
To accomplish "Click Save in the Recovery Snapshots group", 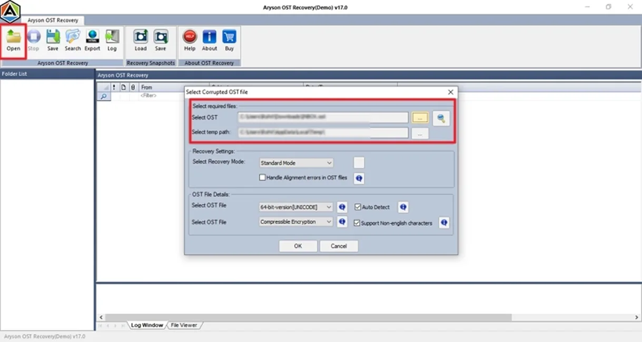I will click(161, 41).
